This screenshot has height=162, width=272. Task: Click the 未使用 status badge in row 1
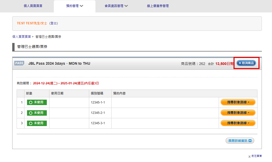coord(37,102)
